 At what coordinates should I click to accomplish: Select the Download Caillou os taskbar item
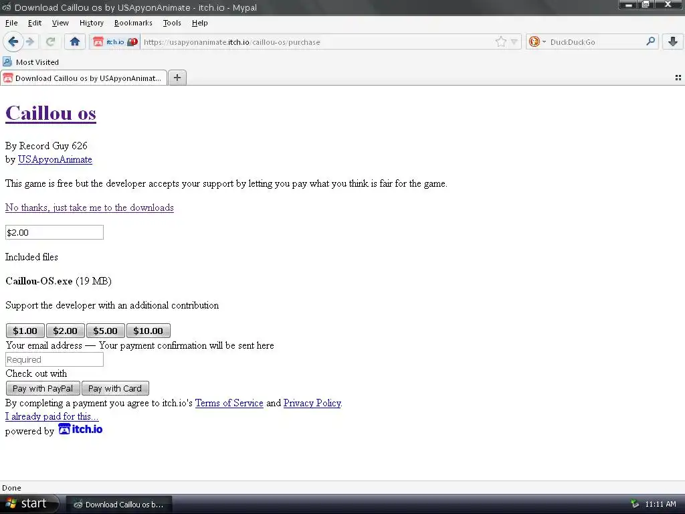(x=119, y=505)
